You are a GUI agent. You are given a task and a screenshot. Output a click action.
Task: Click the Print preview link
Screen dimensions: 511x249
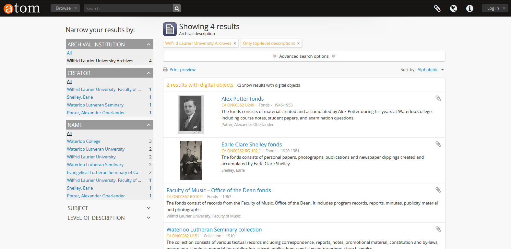[x=182, y=70]
